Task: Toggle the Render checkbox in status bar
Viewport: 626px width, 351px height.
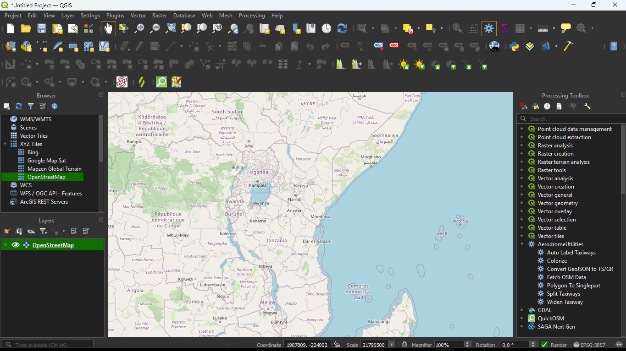Action: [x=544, y=345]
